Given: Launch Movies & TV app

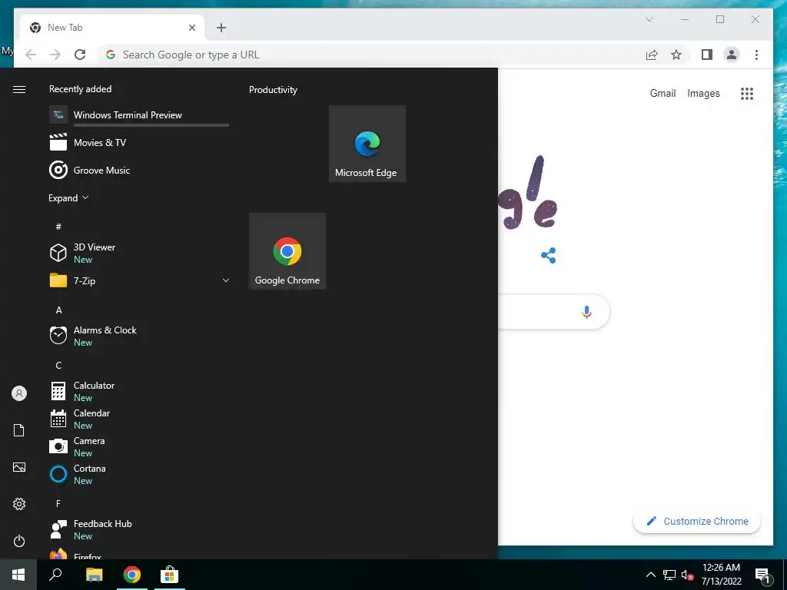Looking at the screenshot, I should pos(139,142).
